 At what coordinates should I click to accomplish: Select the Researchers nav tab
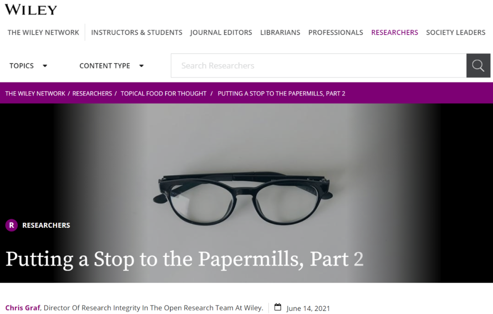coord(394,32)
